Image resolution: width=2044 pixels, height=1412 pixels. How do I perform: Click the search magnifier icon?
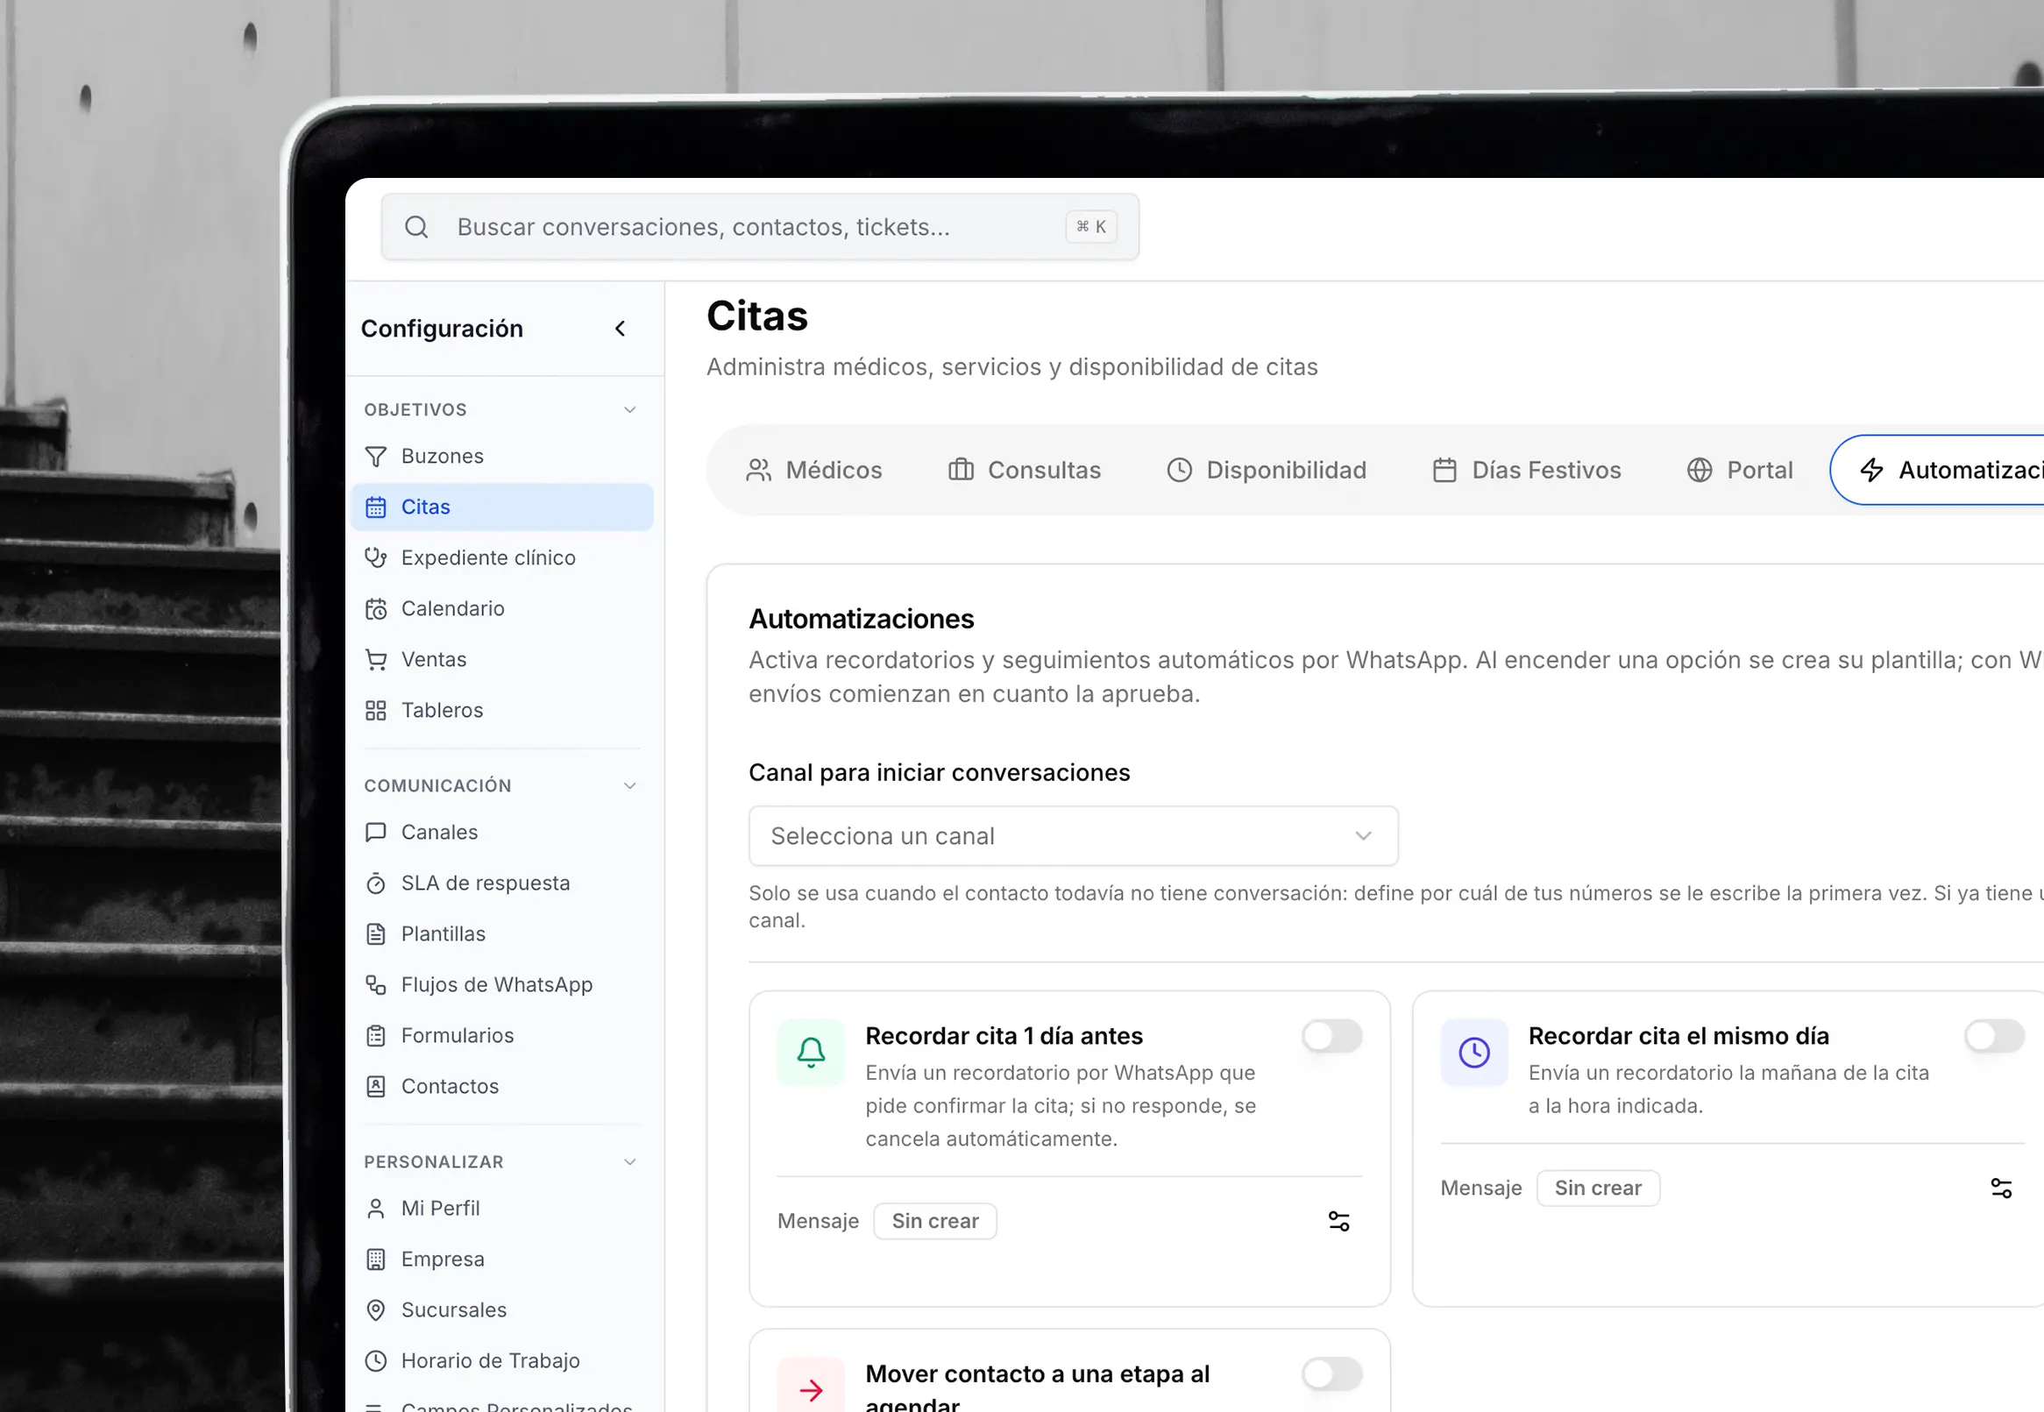pos(416,227)
